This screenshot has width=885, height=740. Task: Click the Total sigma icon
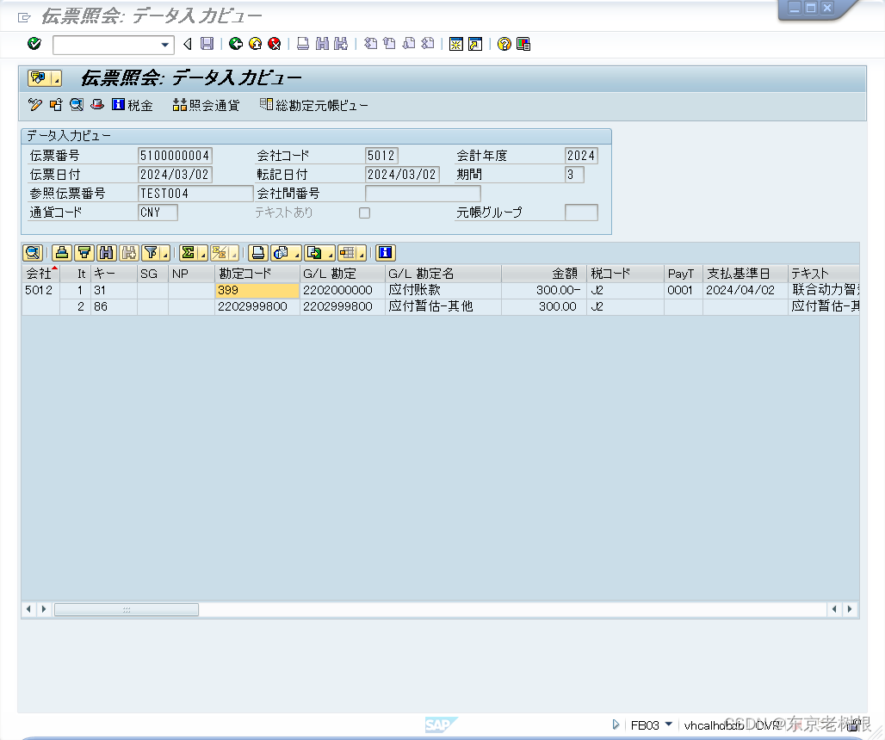point(187,252)
